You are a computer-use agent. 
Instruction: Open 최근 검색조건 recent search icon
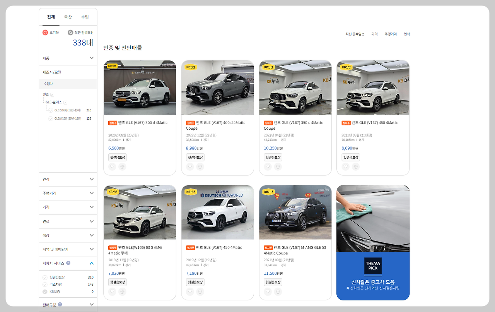tap(70, 33)
